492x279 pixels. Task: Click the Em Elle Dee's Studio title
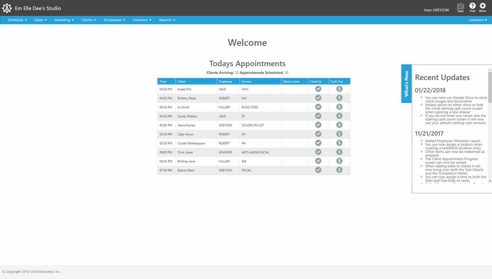38,8
